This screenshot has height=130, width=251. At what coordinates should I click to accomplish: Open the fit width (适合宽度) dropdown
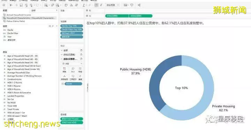112,5
